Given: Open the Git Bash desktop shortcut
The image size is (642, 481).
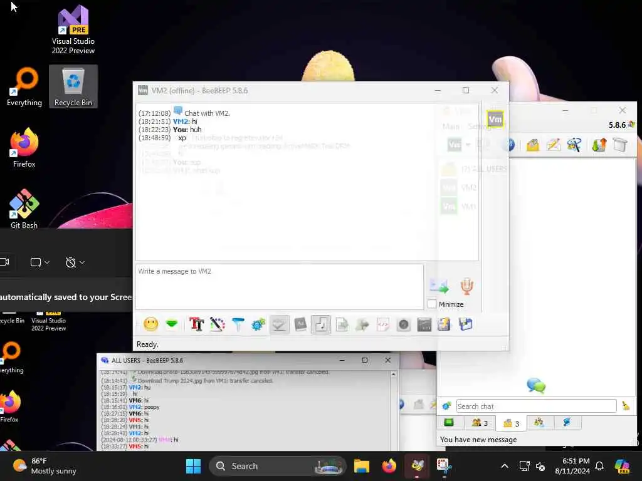Looking at the screenshot, I should coord(24,209).
